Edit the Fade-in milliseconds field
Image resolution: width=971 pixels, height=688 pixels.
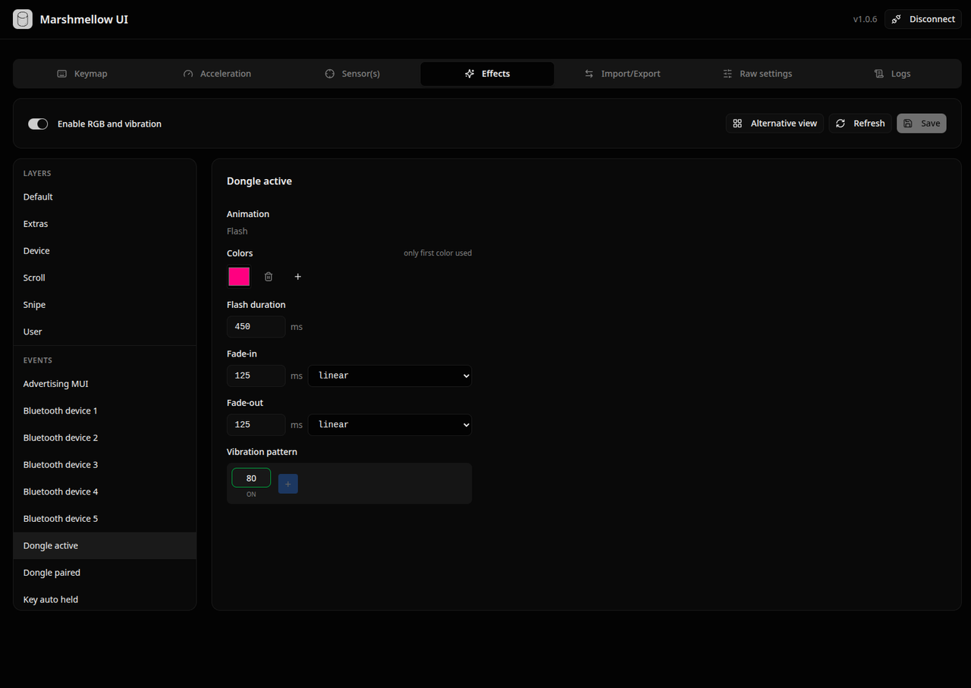point(256,375)
